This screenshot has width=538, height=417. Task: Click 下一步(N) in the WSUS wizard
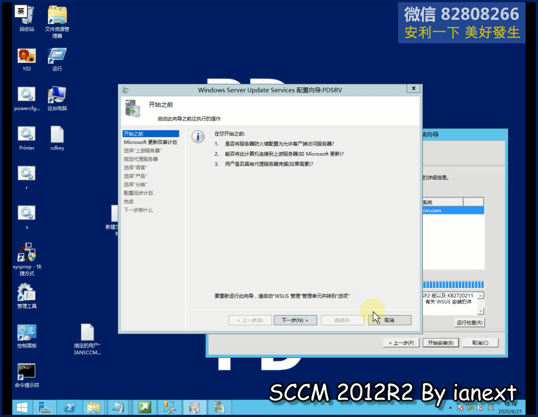pyautogui.click(x=295, y=320)
